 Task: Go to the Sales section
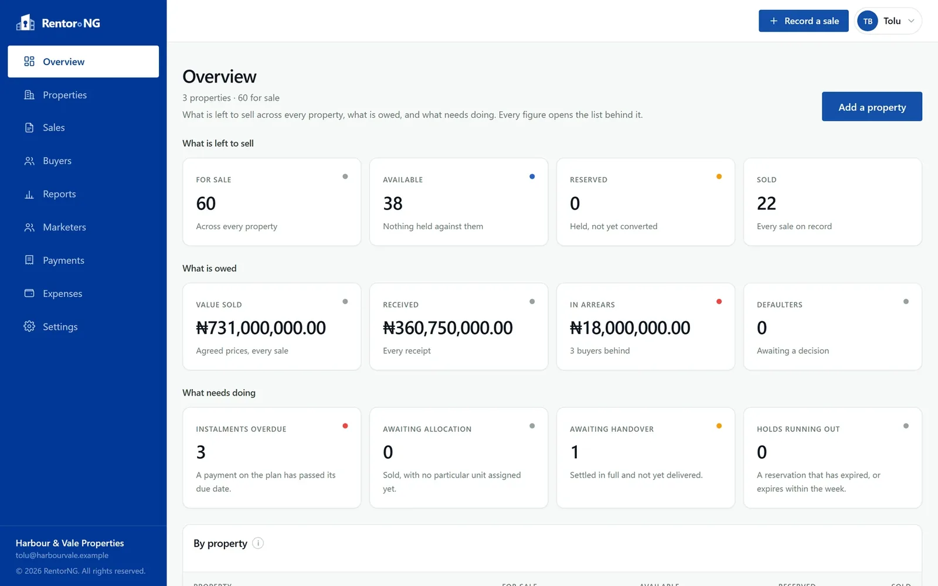pos(83,128)
